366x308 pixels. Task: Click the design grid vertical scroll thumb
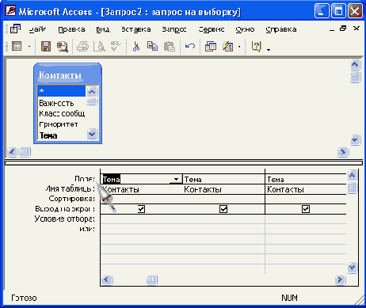[x=353, y=188]
